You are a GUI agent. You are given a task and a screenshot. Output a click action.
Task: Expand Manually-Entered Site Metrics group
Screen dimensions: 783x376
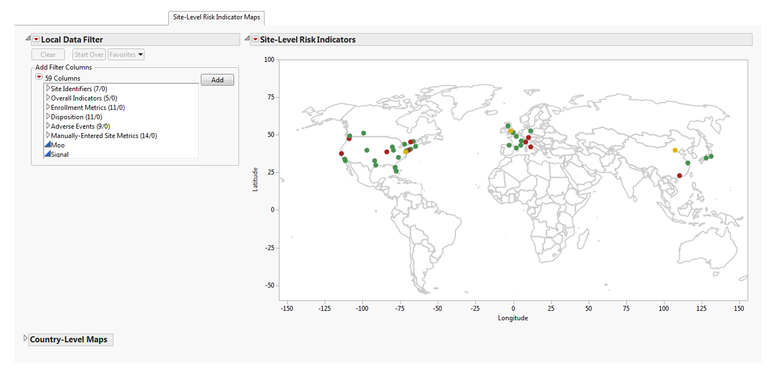click(x=48, y=135)
